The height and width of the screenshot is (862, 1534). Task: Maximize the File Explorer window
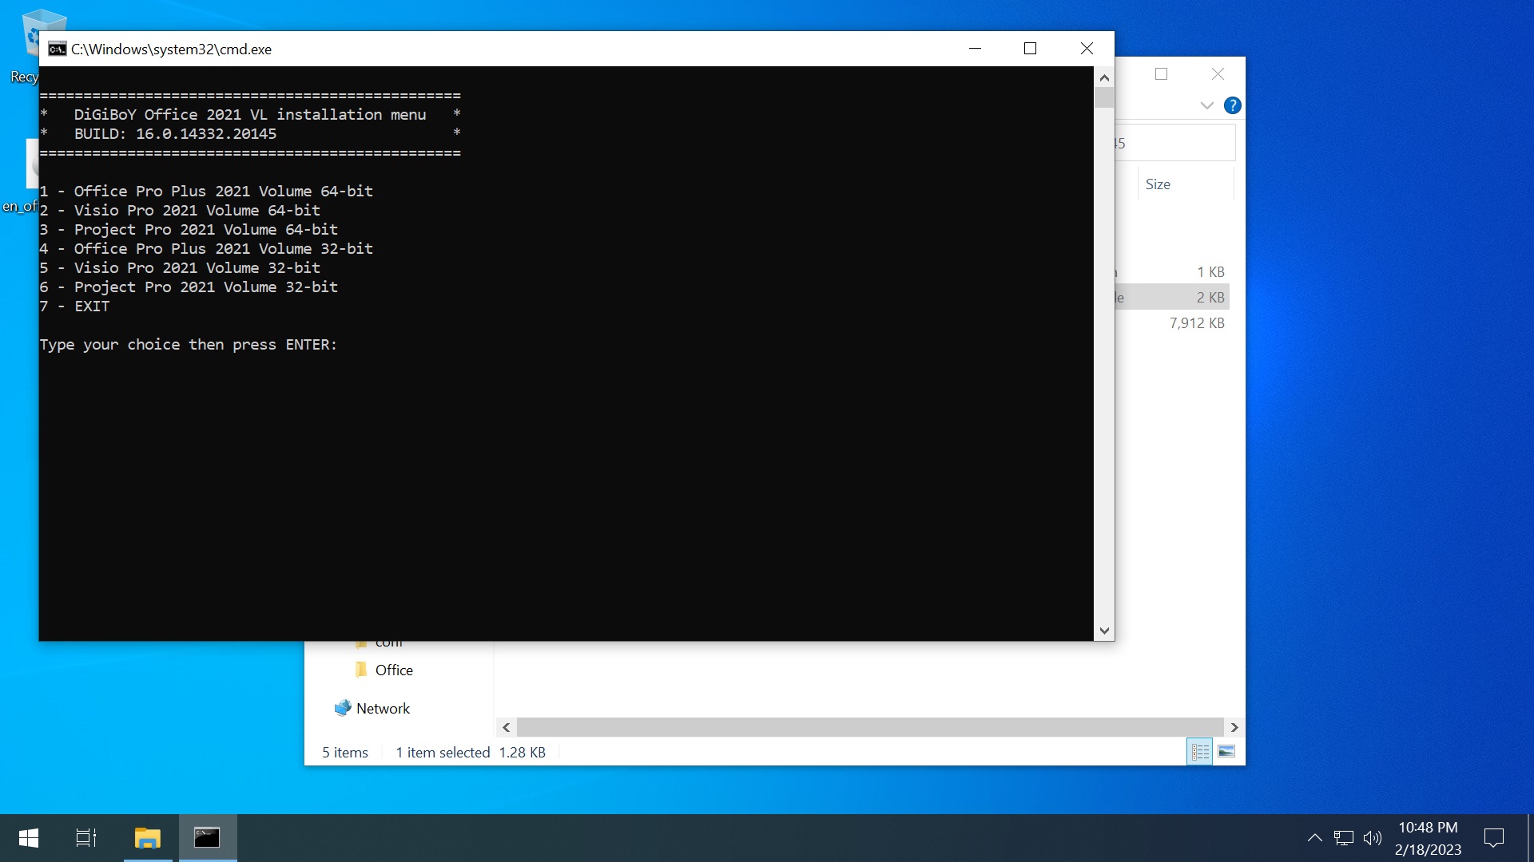(x=1161, y=74)
